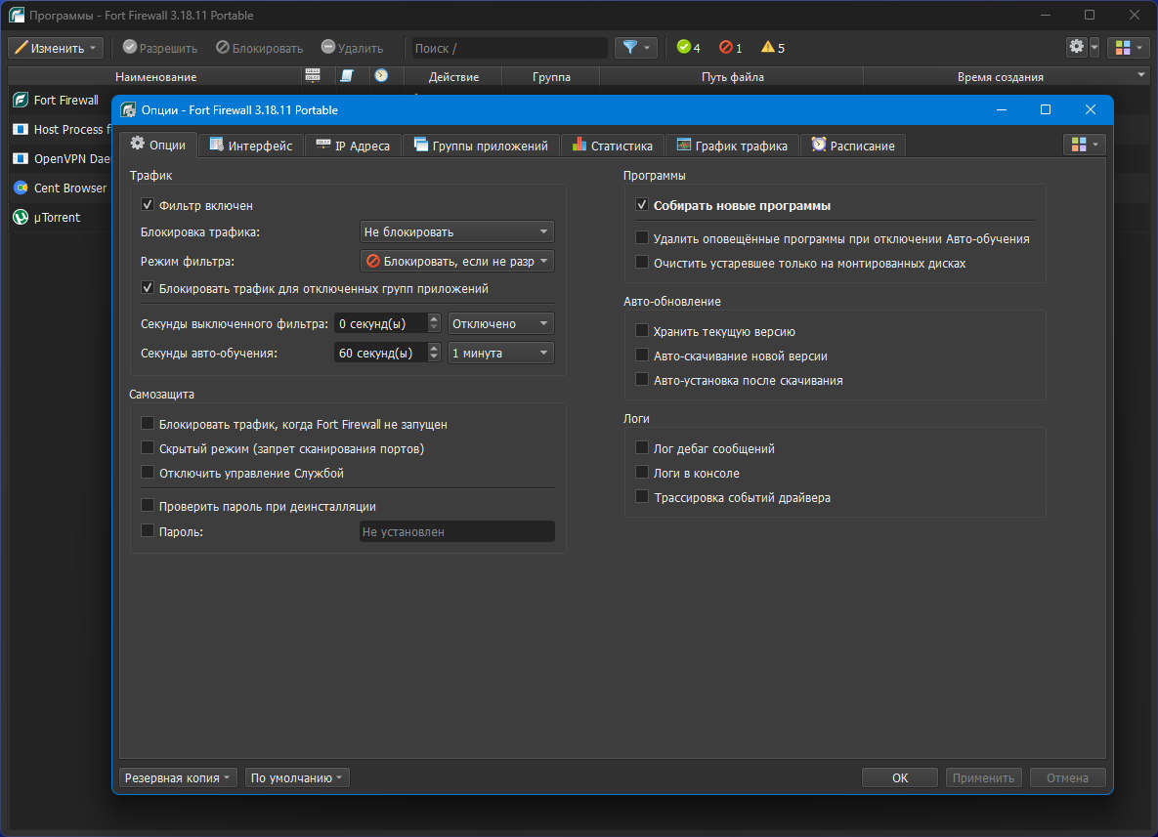The image size is (1158, 837).
Task: Click the green allowed-count checkmark icon in Programs window
Action: pos(684,47)
